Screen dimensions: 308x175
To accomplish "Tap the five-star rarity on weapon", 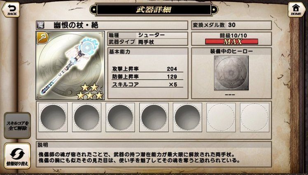I will pyautogui.click(x=90, y=91).
